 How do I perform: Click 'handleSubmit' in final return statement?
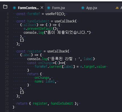click(x=62, y=103)
